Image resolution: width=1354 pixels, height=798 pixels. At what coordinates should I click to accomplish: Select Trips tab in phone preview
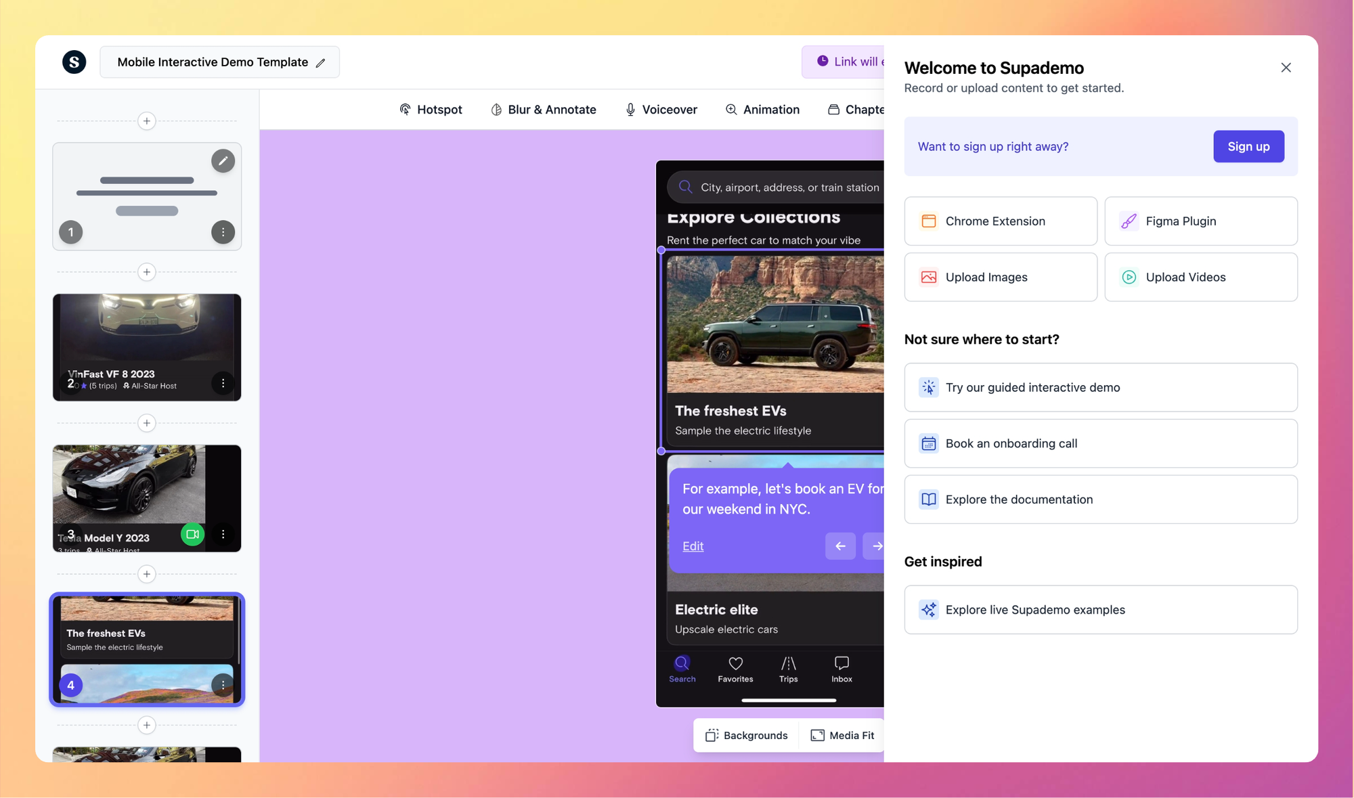pos(789,669)
